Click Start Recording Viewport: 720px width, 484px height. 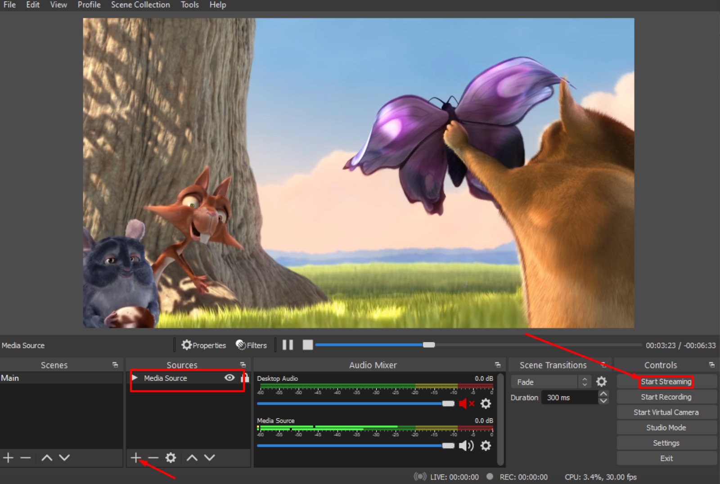click(666, 397)
